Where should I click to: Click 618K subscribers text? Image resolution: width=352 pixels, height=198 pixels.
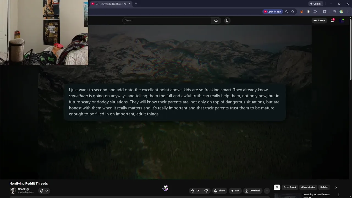click(26, 193)
